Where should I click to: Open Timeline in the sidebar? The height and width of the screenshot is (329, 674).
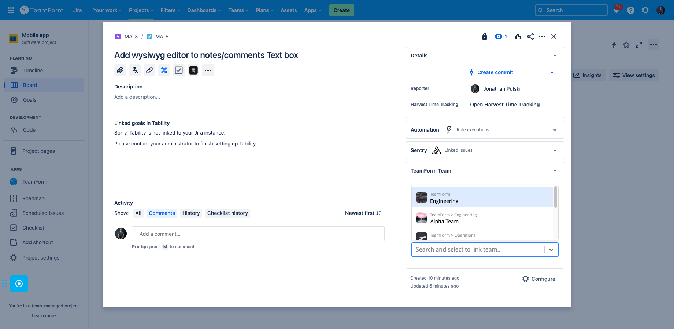pos(44,71)
